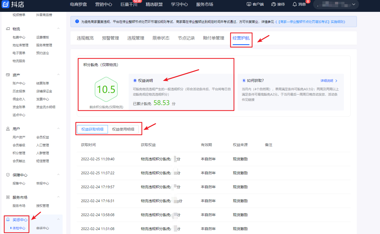The image size is (380, 234).
Task: Go to 运费模板 in sidebar
Action: pyautogui.click(x=43, y=37)
